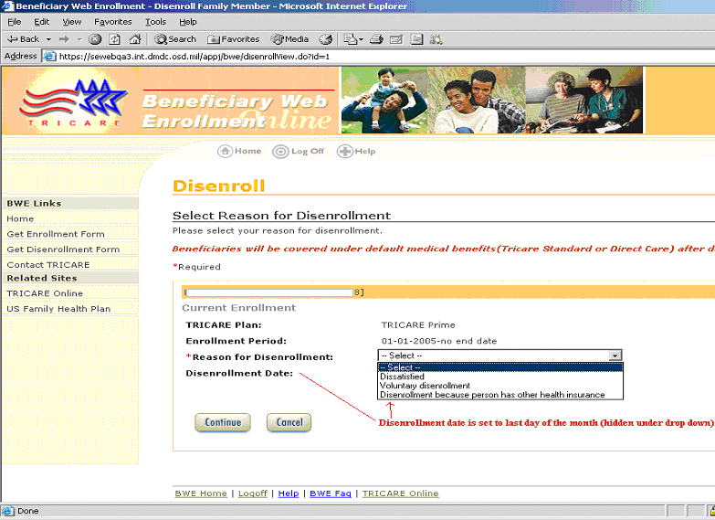Refresh the page with Refresh icon

point(115,39)
